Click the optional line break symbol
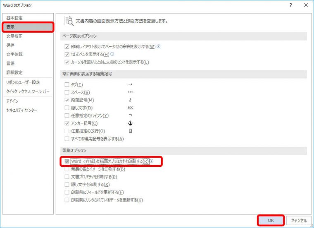The image size is (314, 228). coord(131,131)
